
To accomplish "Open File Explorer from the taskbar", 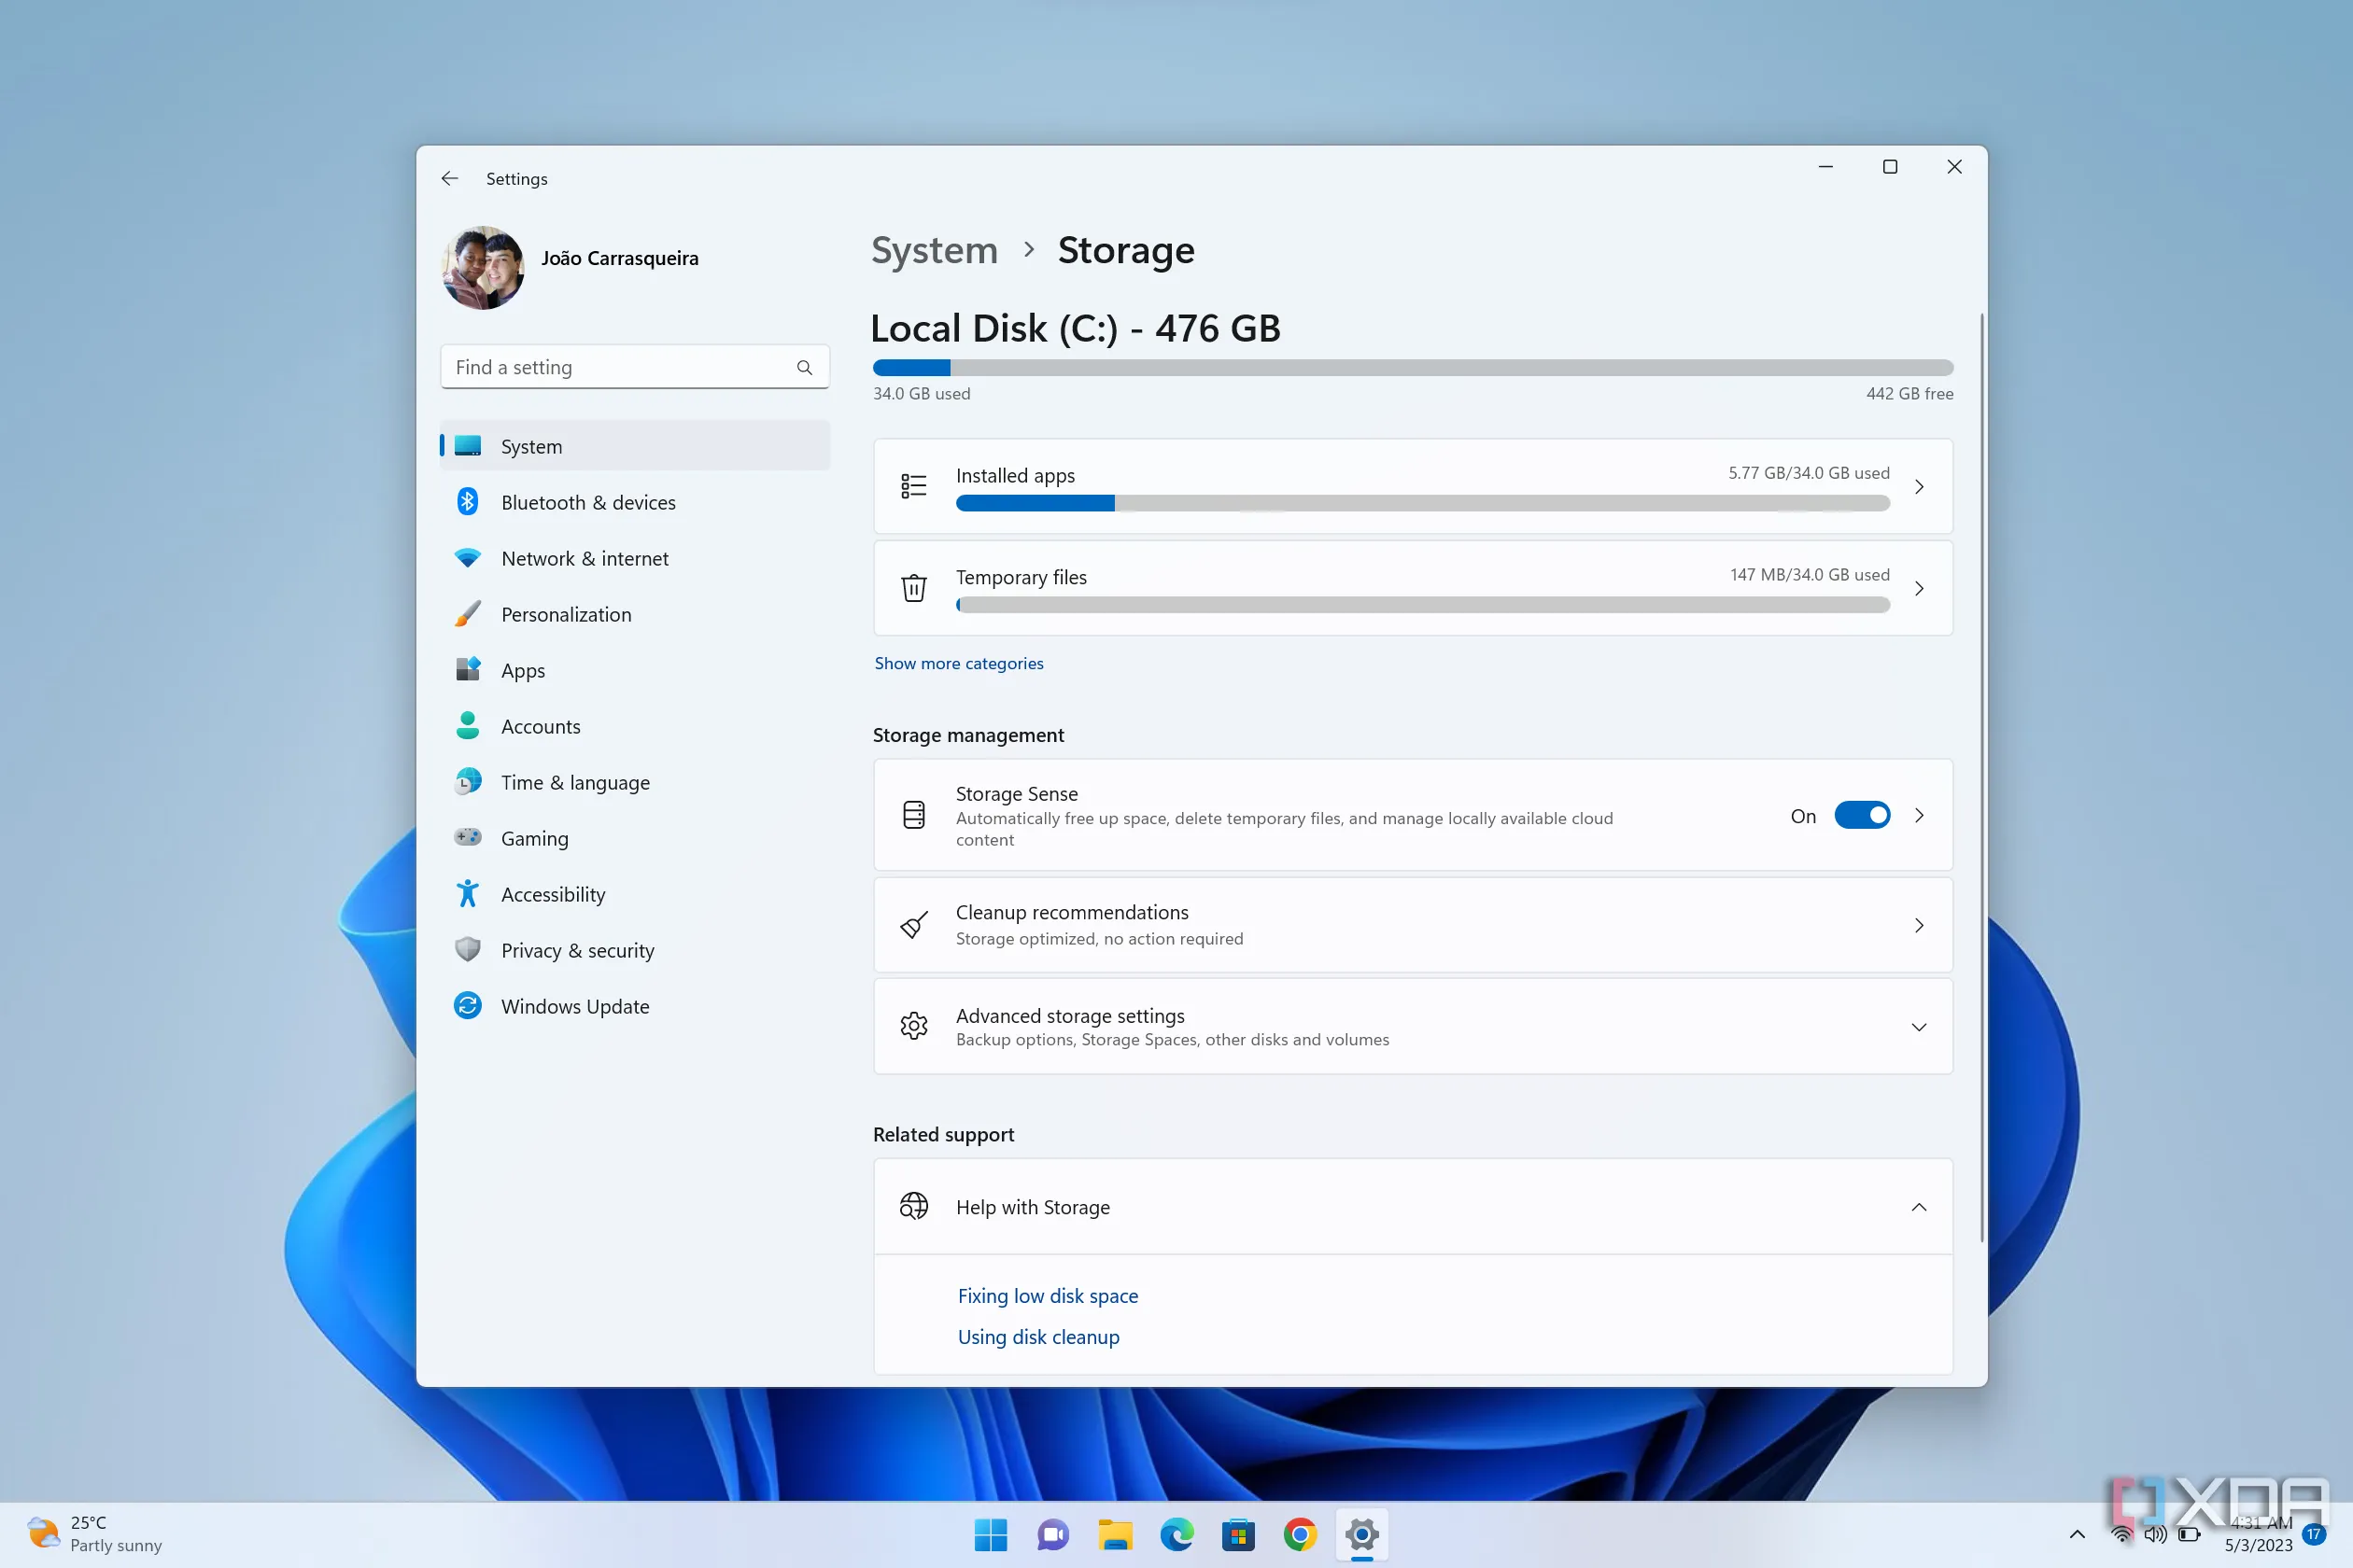I will 1115,1534.
